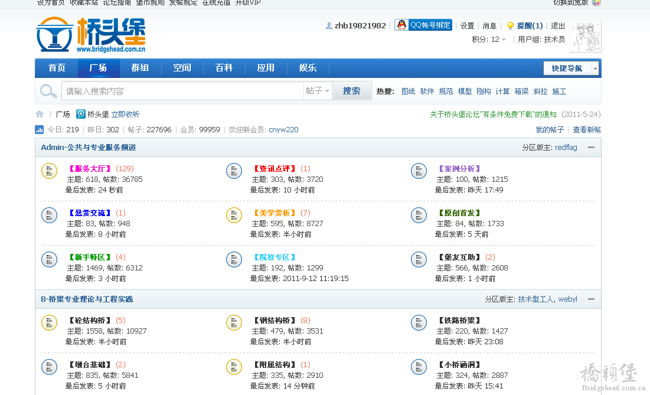Click the user avatar thumbnail

coord(585,37)
